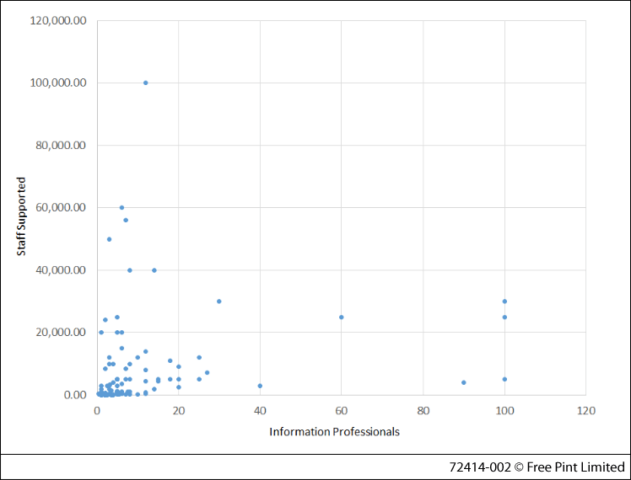Select the 20,000.00 y-axis tick label

pyautogui.click(x=59, y=333)
